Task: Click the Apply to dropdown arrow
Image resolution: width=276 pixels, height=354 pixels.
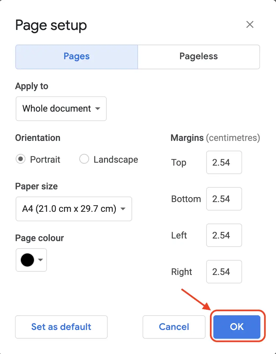Action: click(98, 109)
